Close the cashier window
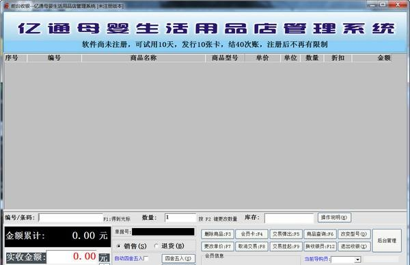410x265 pixels. (x=398, y=5)
